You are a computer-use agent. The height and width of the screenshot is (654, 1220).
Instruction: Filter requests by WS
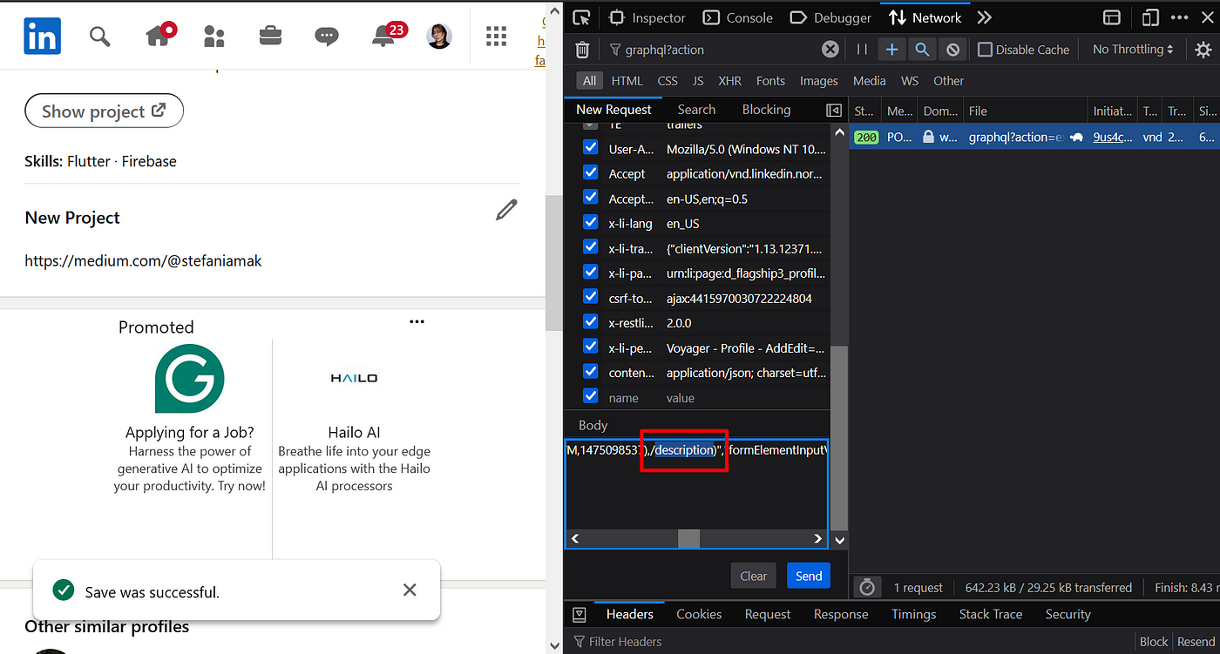[x=910, y=81]
